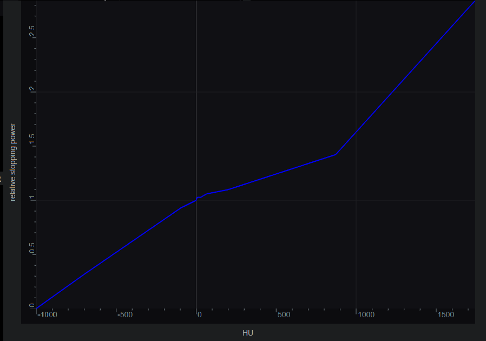
Task: Click the 0 tick label on x-axis
Action: [x=199, y=314]
